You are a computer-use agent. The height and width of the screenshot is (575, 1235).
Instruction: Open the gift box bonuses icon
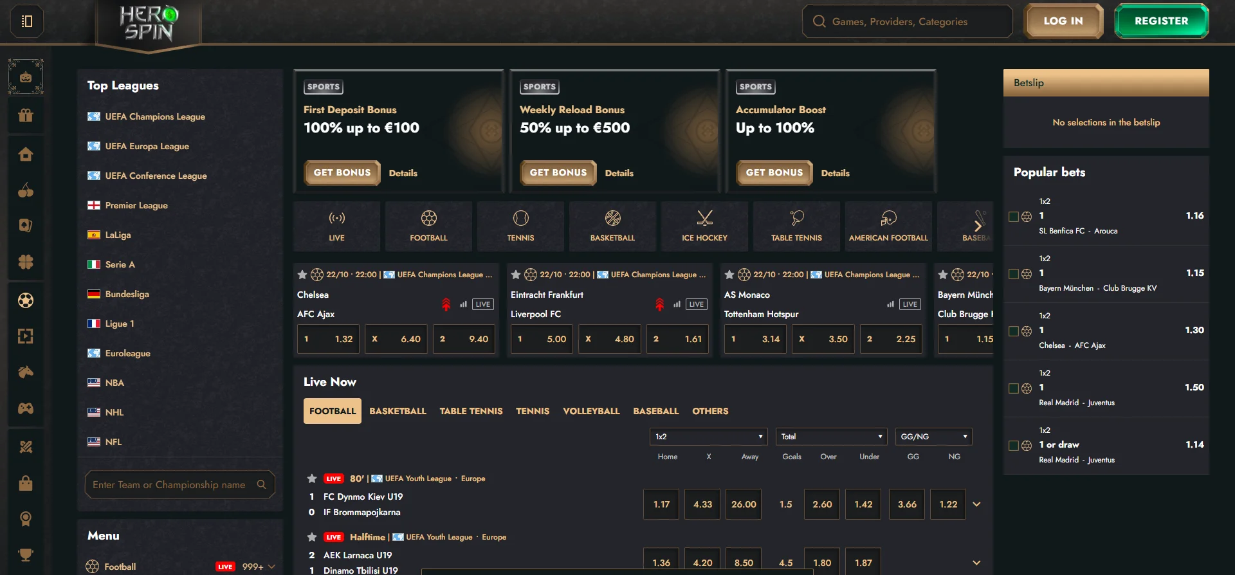coord(26,116)
